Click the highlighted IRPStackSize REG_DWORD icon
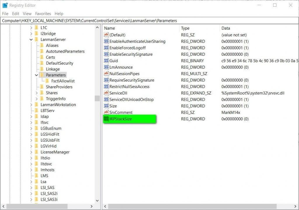This screenshot has width=299, height=210. tap(107, 119)
